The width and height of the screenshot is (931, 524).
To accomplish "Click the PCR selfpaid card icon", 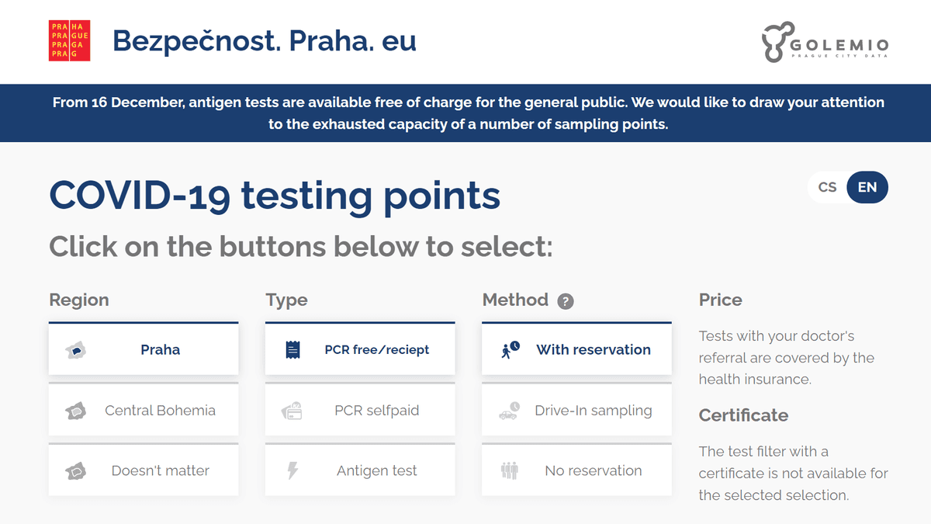I will point(292,411).
